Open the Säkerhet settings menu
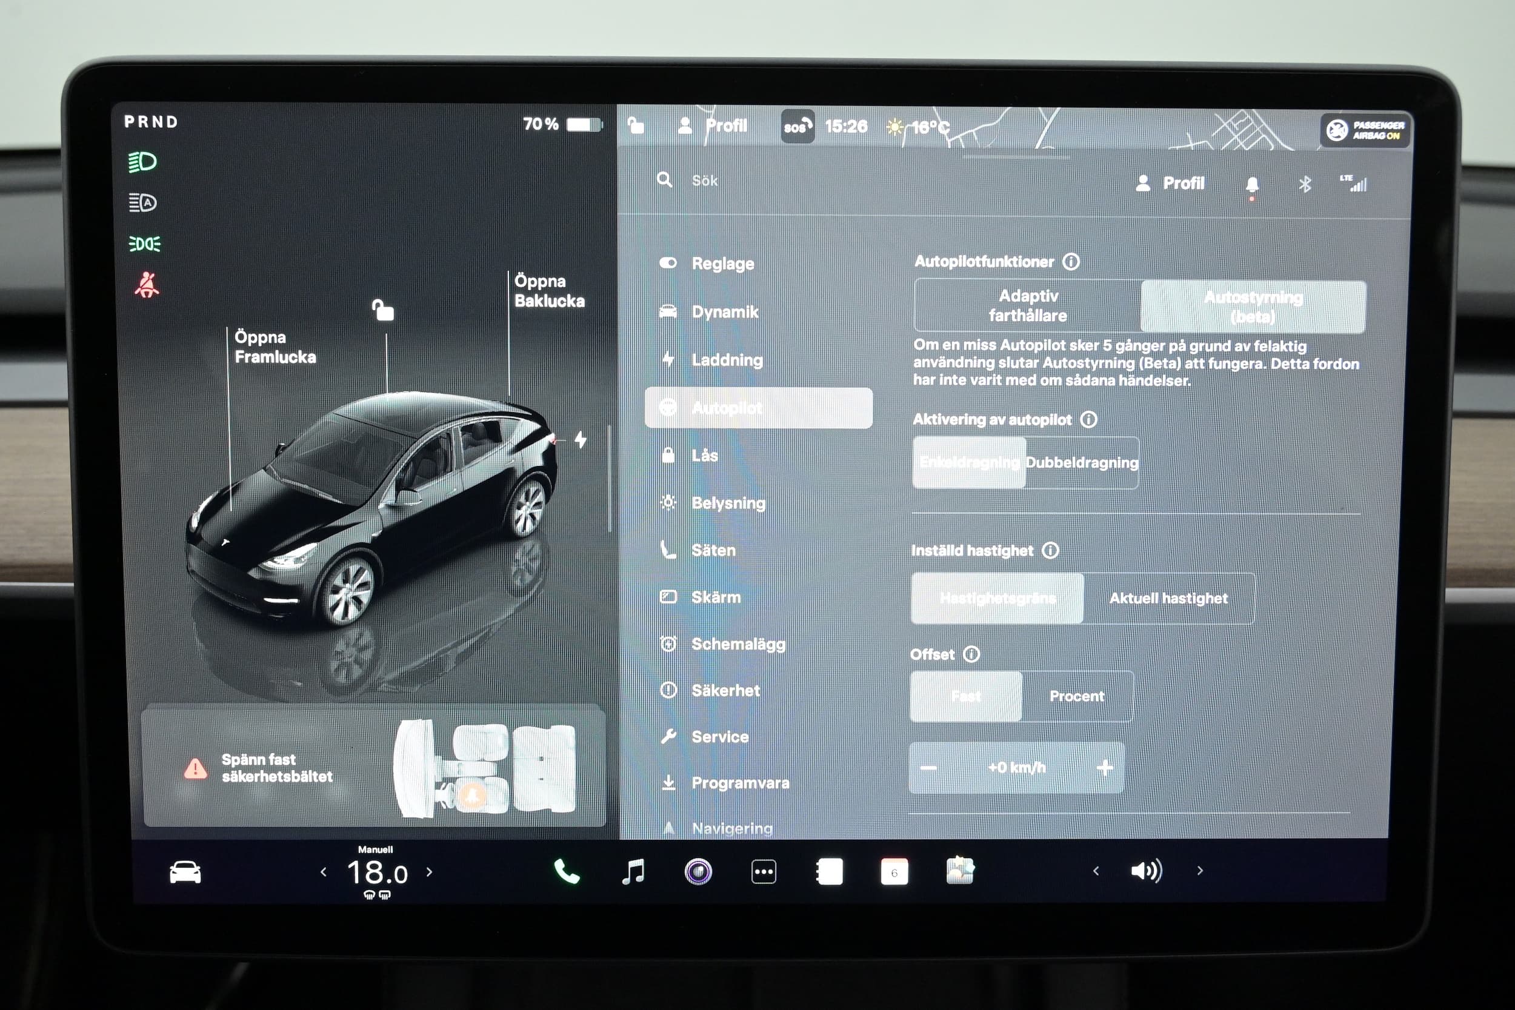The height and width of the screenshot is (1010, 1515). 759,691
